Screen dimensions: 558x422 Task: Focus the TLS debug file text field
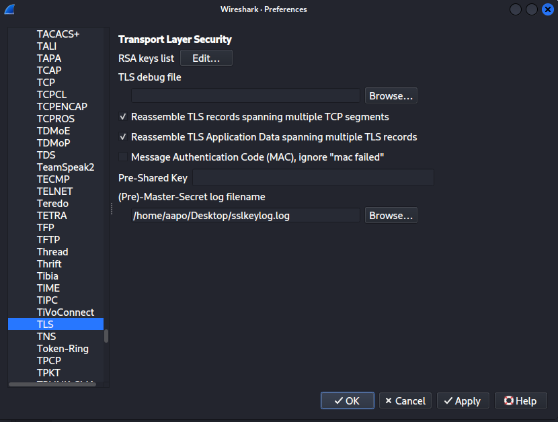tap(245, 96)
